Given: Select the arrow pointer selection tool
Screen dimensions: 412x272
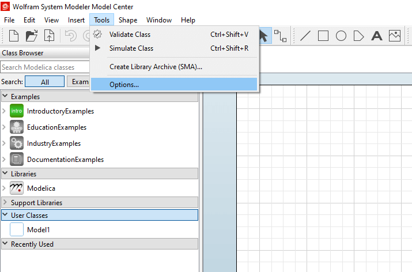Looking at the screenshot, I should tap(263, 36).
